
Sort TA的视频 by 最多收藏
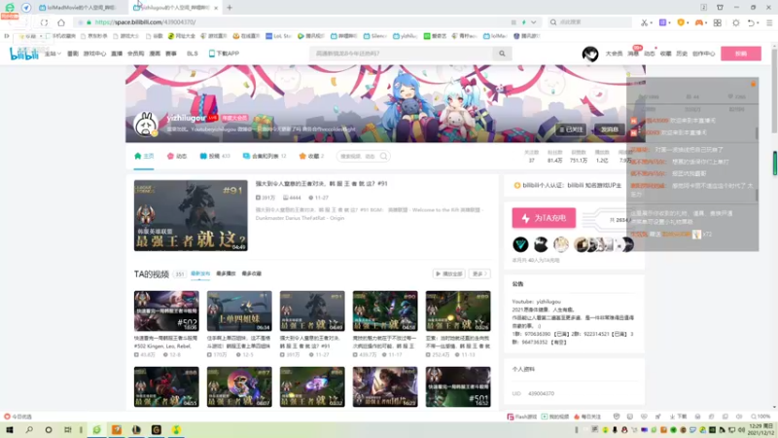[252, 274]
